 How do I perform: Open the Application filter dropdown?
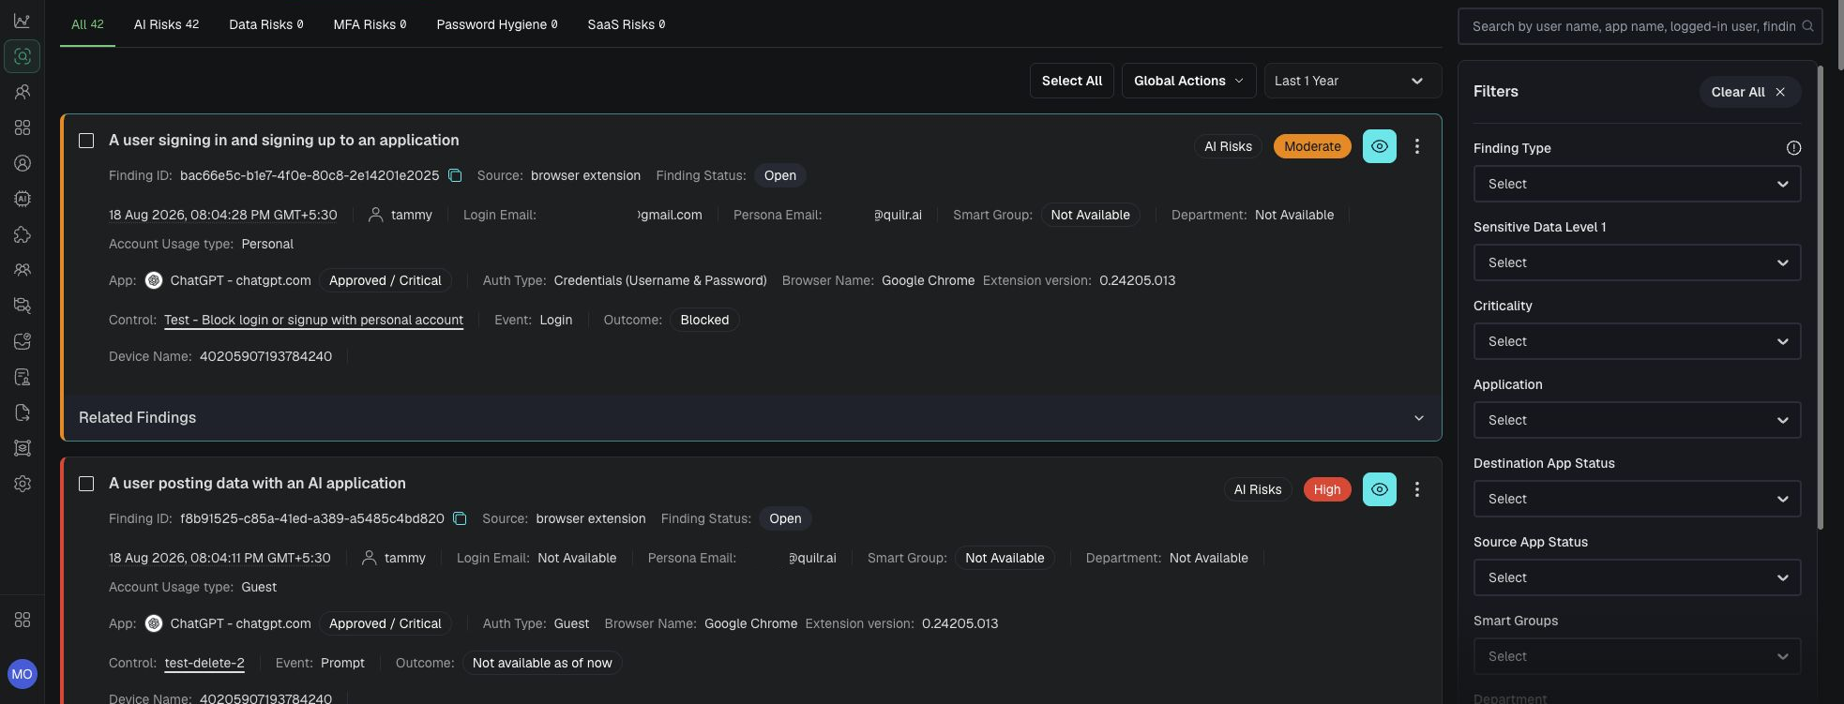[1637, 420]
